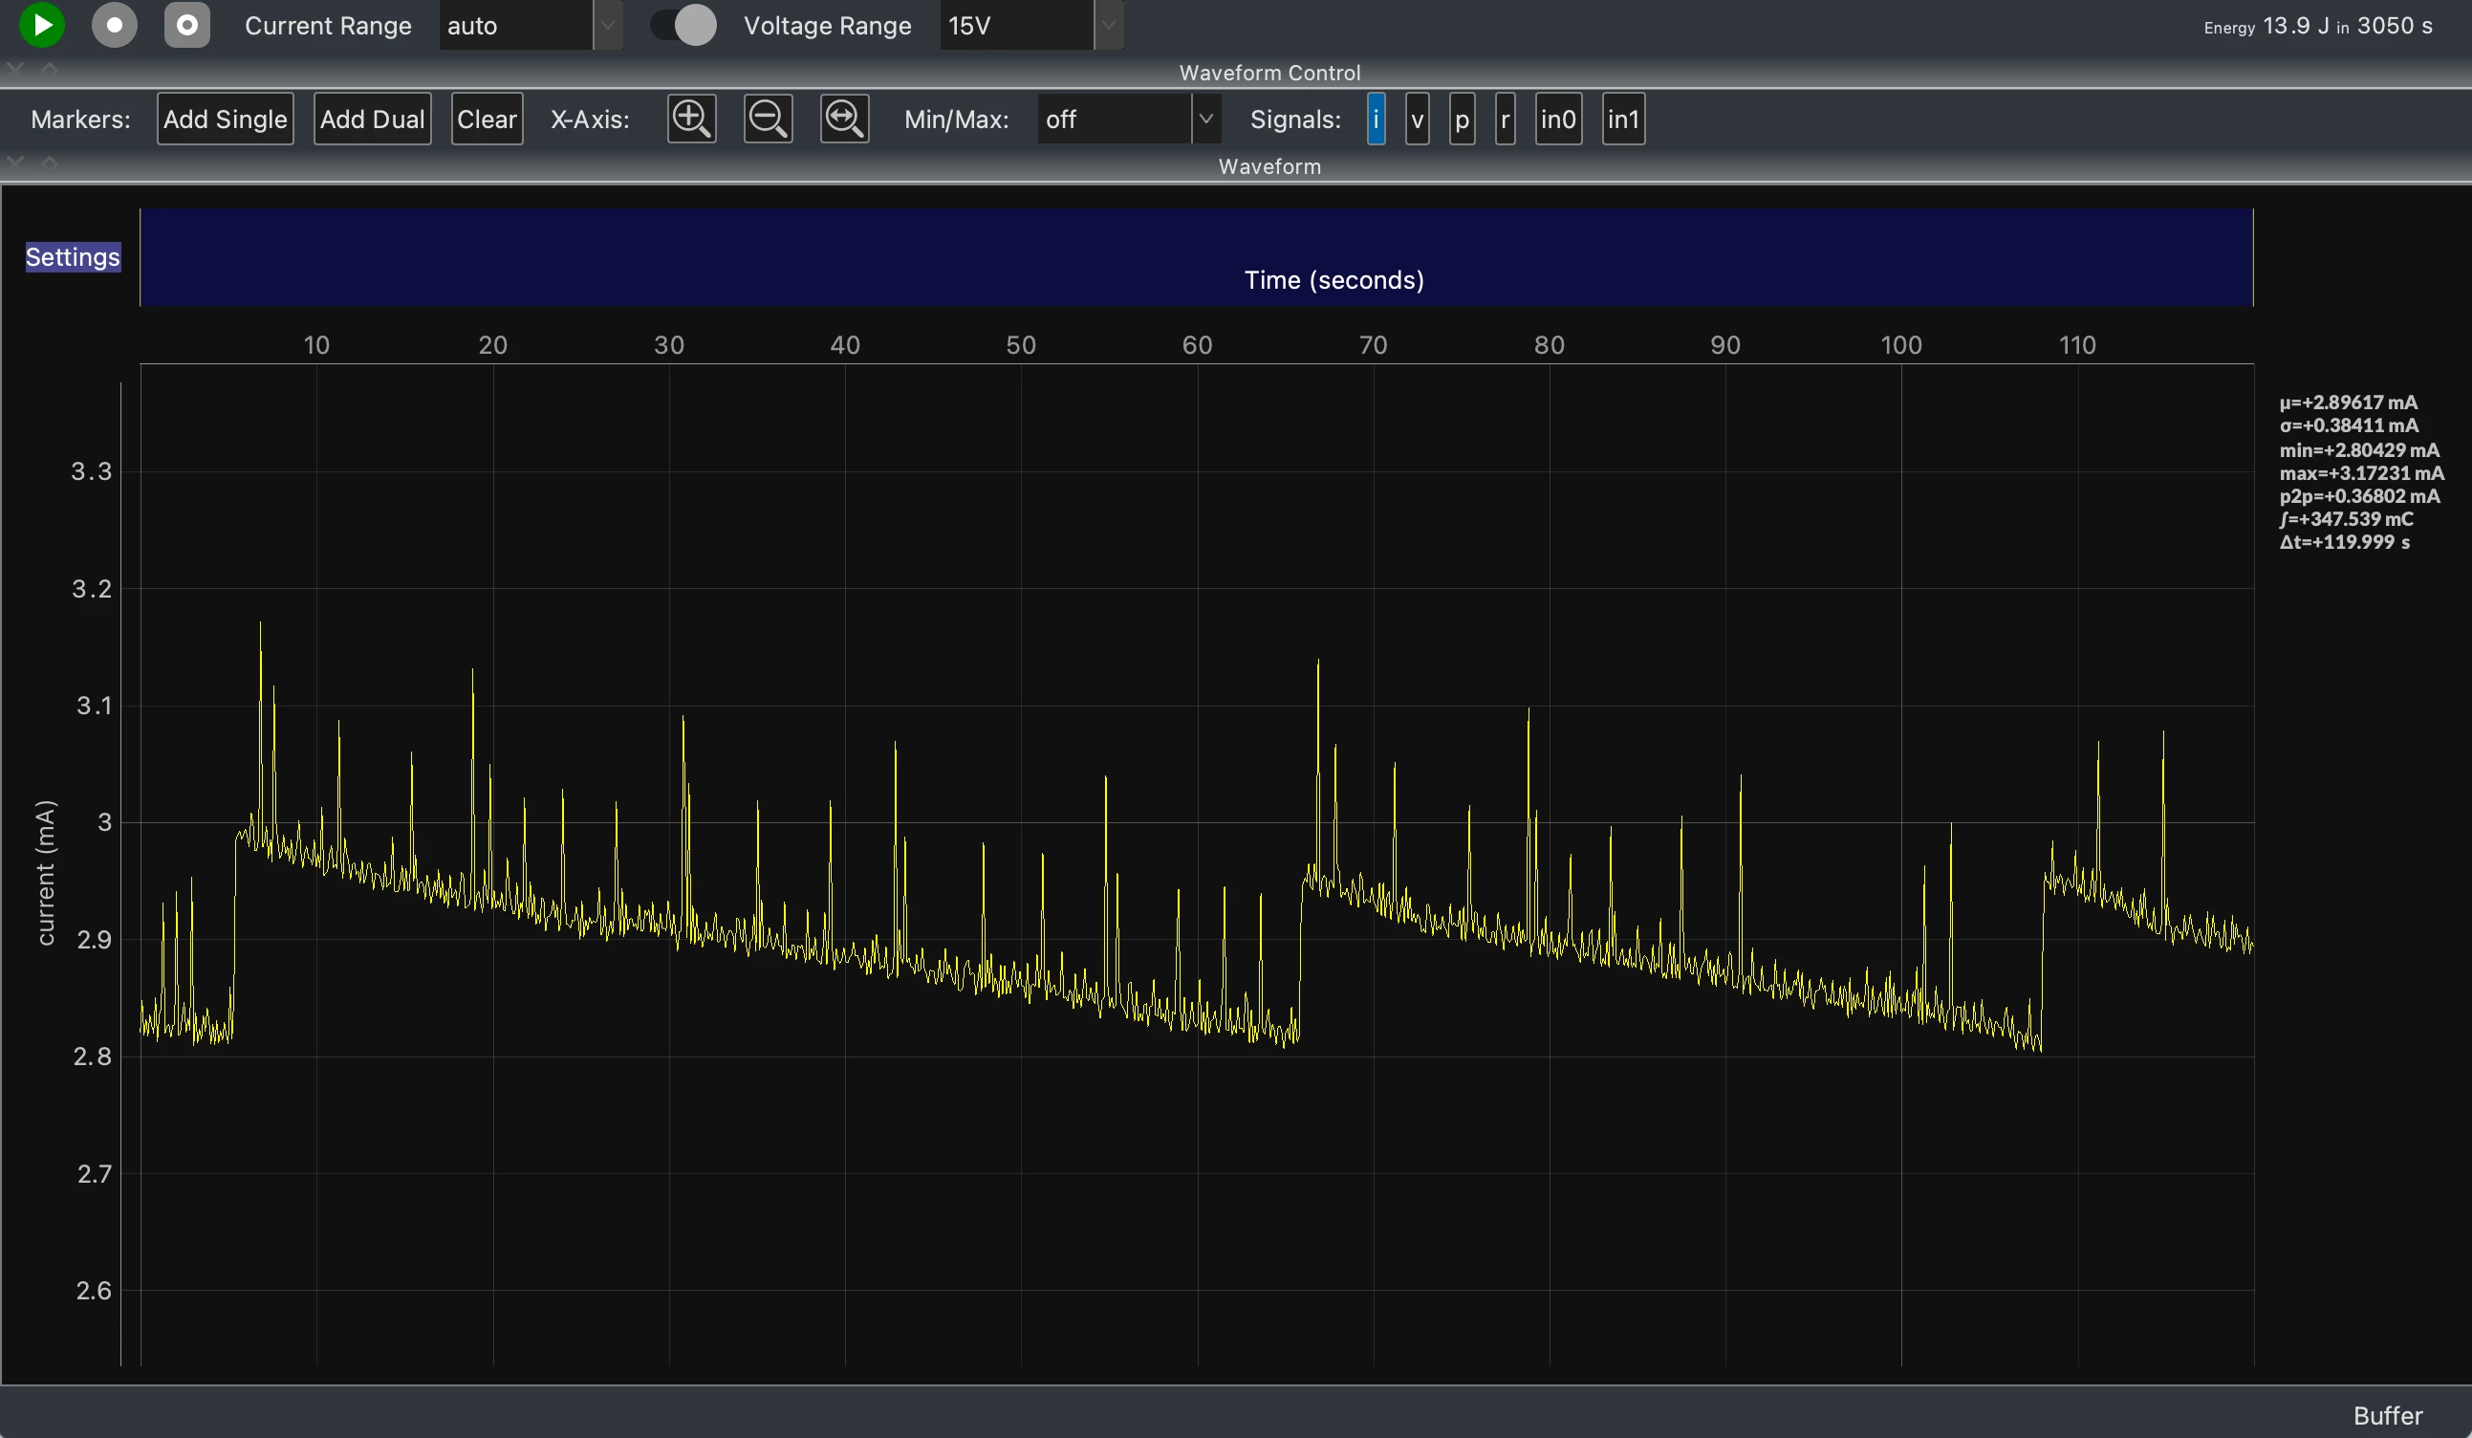Screen dimensions: 2472x1438
Task: Click the green play button
Action: click(42, 25)
